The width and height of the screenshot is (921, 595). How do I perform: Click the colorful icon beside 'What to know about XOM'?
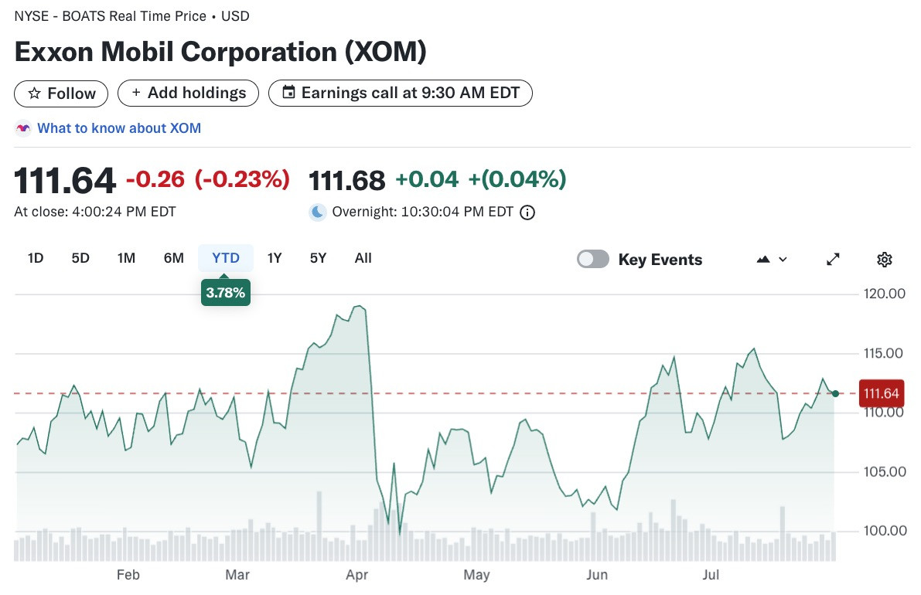[x=23, y=128]
